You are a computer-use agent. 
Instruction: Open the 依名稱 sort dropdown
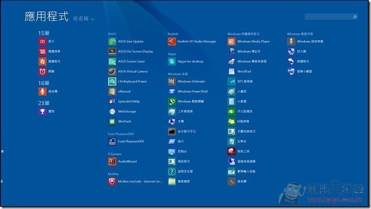coord(83,19)
